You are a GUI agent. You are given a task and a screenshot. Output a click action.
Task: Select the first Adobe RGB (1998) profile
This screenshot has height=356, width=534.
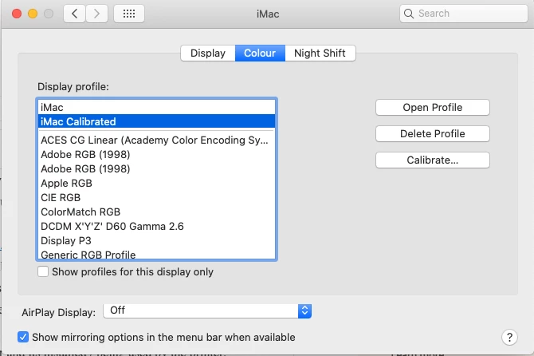point(157,155)
